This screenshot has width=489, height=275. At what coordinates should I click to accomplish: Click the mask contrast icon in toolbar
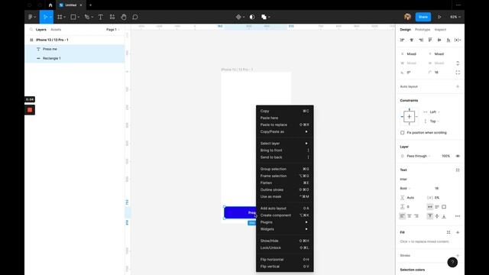[x=252, y=17]
